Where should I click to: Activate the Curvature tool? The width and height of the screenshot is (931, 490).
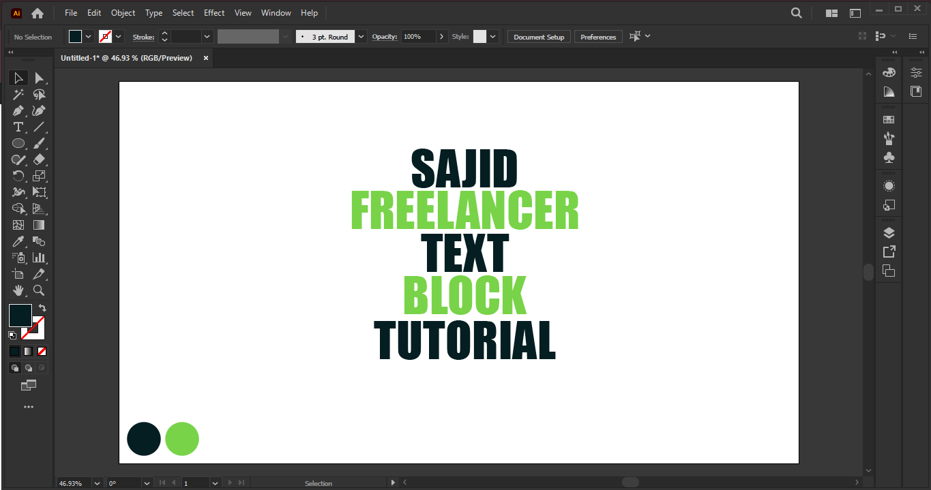click(40, 110)
